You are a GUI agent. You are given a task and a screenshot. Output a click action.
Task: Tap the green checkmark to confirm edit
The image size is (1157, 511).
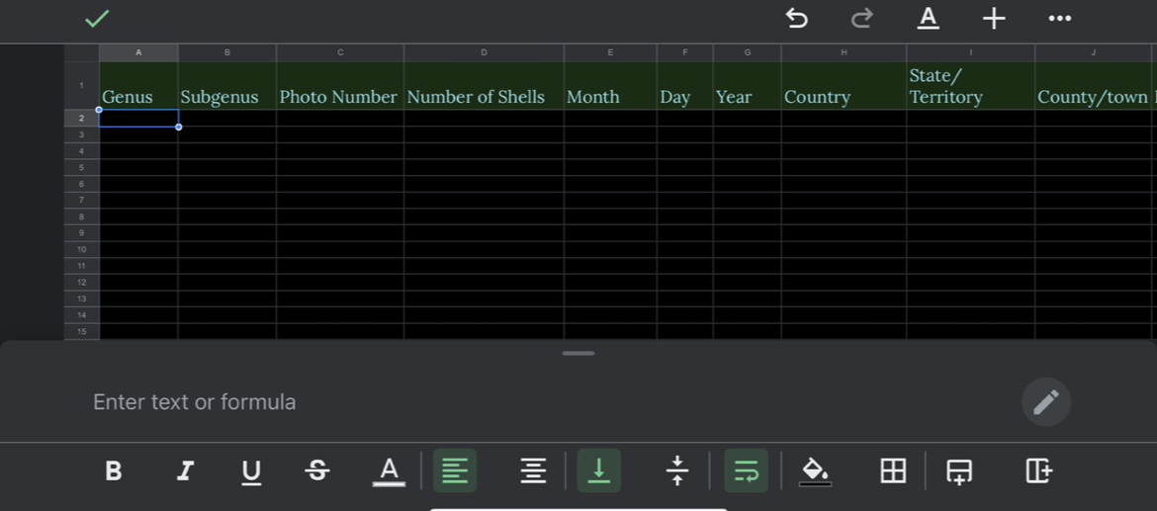tap(97, 19)
